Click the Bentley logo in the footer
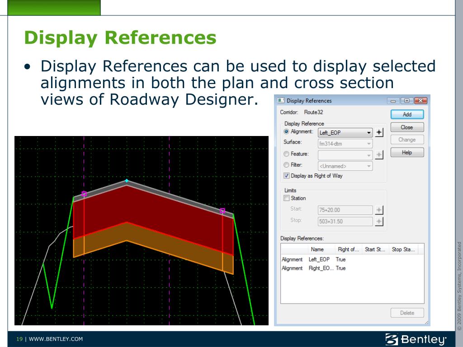This screenshot has width=463, height=347. point(416,339)
